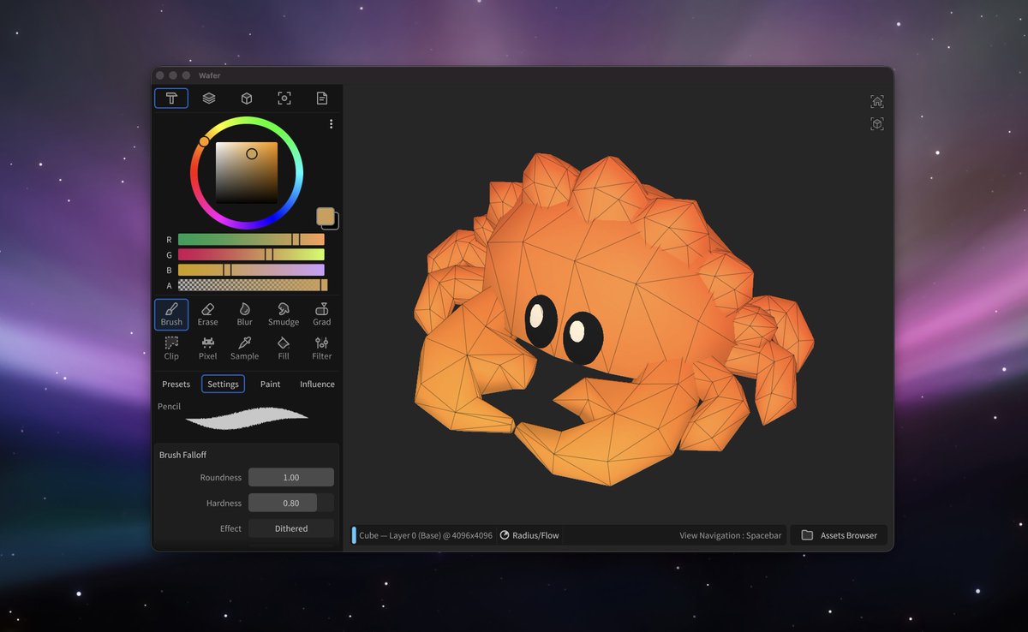Click the Radius/Flow status button
The image size is (1028, 632).
(529, 535)
